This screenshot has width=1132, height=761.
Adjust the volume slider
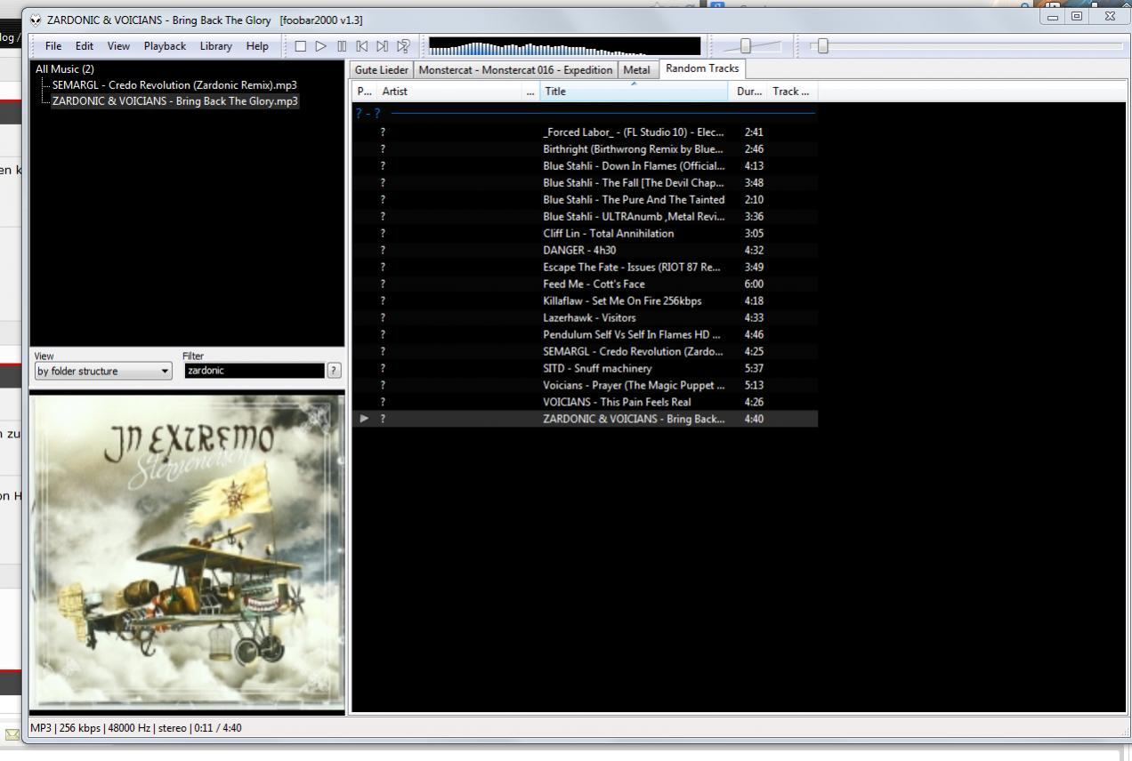tap(746, 46)
